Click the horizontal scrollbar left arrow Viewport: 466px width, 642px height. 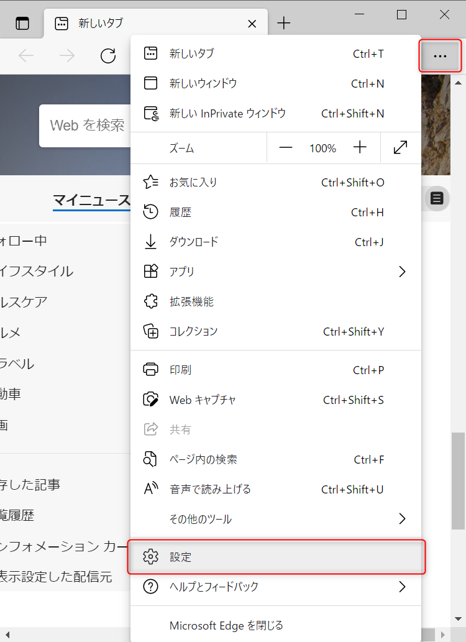click(7, 635)
